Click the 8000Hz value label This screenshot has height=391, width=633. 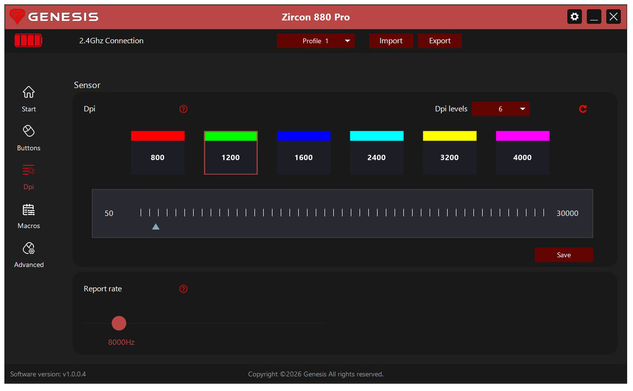point(121,342)
